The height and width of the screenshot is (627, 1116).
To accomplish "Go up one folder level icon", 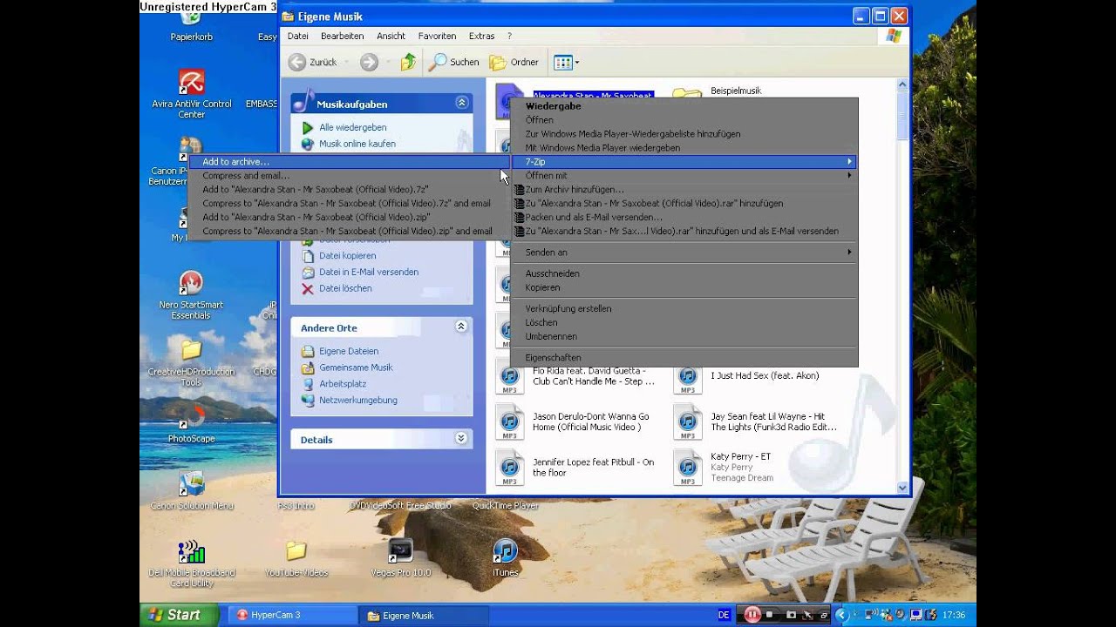I will click(408, 62).
